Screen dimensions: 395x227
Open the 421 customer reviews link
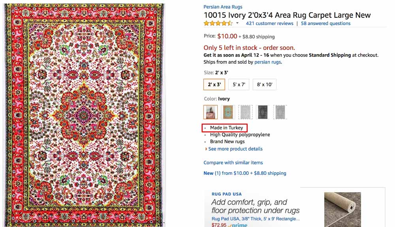point(269,23)
